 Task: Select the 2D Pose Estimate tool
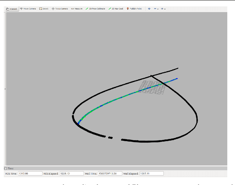95,8
